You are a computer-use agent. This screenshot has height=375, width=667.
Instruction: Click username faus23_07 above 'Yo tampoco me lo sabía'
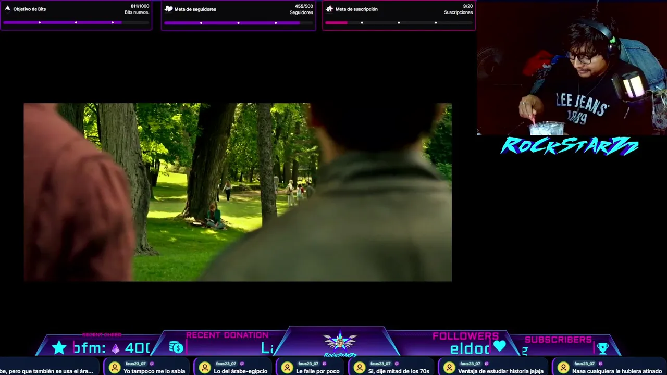136,364
